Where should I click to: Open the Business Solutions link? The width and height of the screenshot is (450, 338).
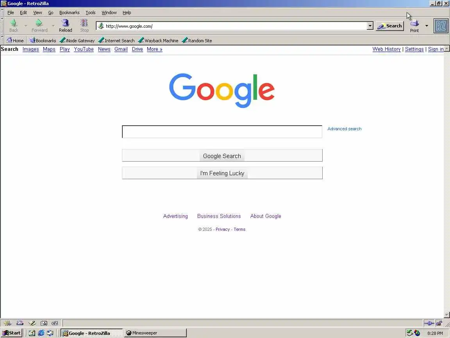click(x=219, y=216)
